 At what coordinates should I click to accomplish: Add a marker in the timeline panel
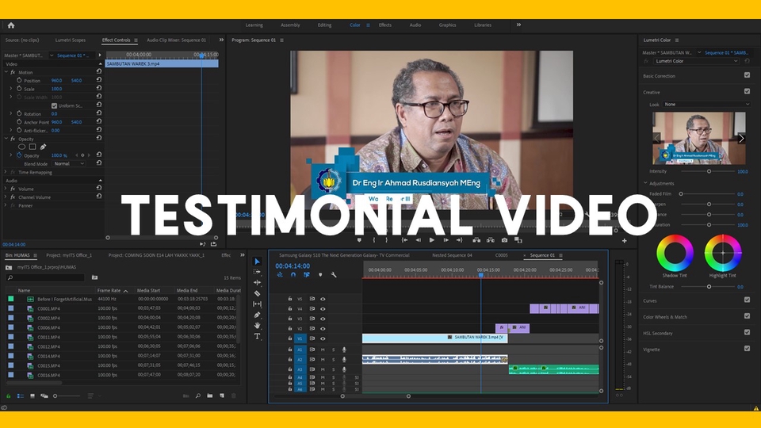pyautogui.click(x=320, y=275)
